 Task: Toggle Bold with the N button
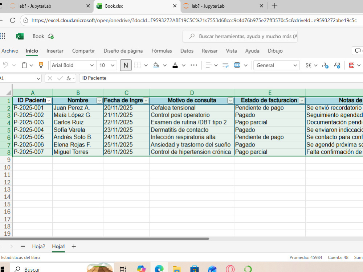(x=126, y=65)
